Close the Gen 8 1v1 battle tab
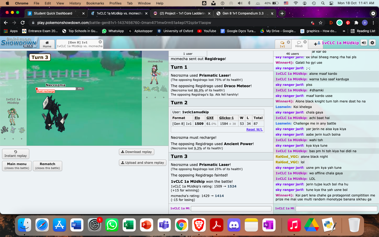The image size is (379, 237). pos(100,42)
